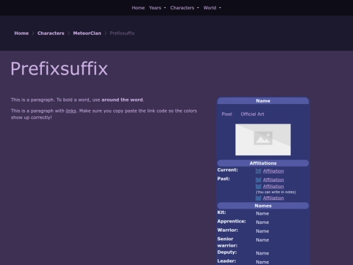The image size is (353, 265).
Task: Click the 'Current:' label
Action: [x=227, y=169]
